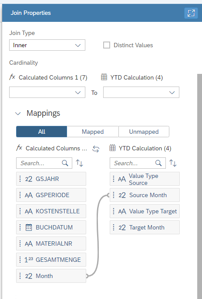Collapse the Mappings section chevron
Image resolution: width=202 pixels, height=299 pixels.
pos(18,114)
